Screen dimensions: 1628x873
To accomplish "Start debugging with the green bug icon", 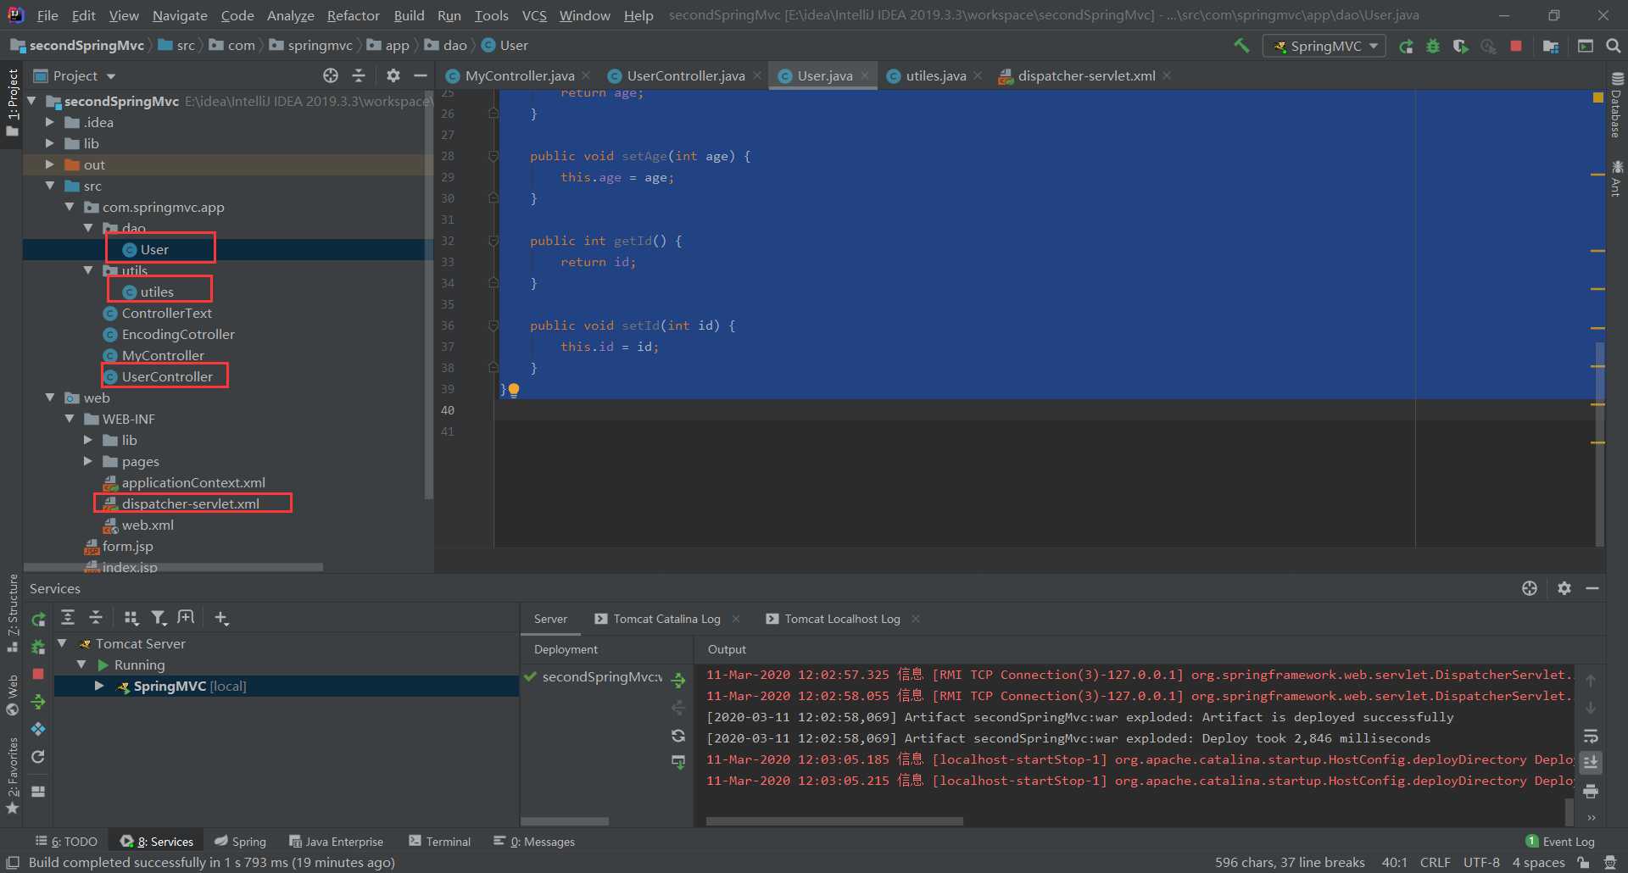I will 1433,46.
